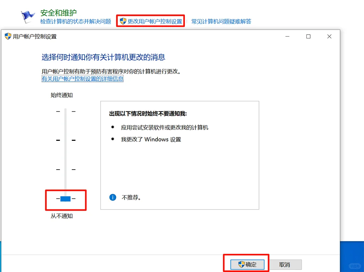Click the 始终通知 top slider tick mark
The height and width of the screenshot is (272, 364).
tap(66, 111)
